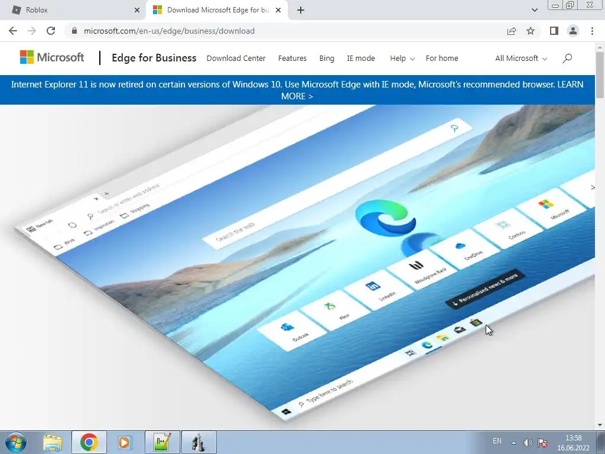The width and height of the screenshot is (605, 454).
Task: Bookmark this page with the star
Action: pos(531,31)
